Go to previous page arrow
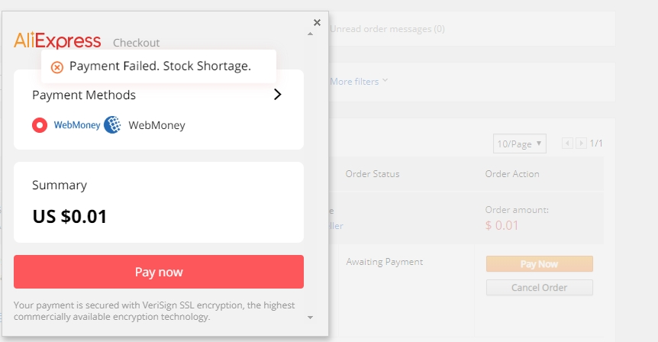Image resolution: width=658 pixels, height=342 pixels. [x=567, y=144]
